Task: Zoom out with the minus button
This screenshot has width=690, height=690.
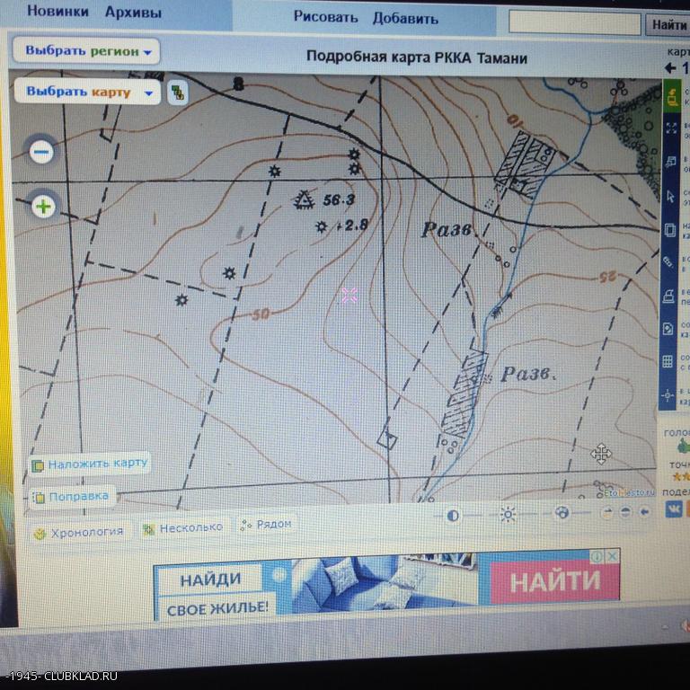Action: pyautogui.click(x=41, y=152)
